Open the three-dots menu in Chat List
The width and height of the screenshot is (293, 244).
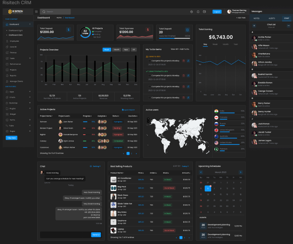tap(288, 25)
